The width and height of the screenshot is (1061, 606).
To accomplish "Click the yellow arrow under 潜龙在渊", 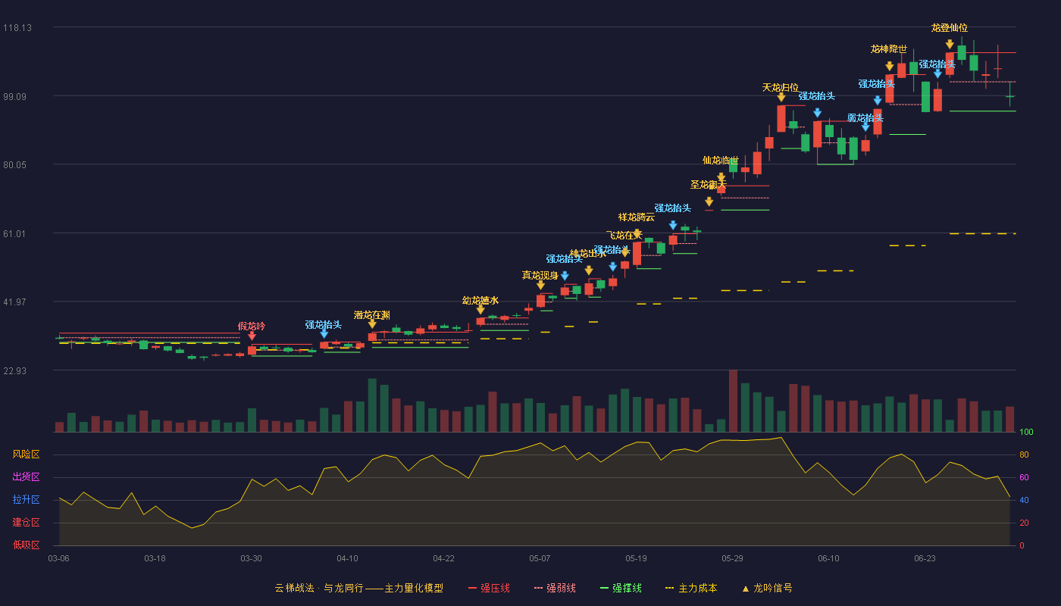I will pyautogui.click(x=372, y=324).
